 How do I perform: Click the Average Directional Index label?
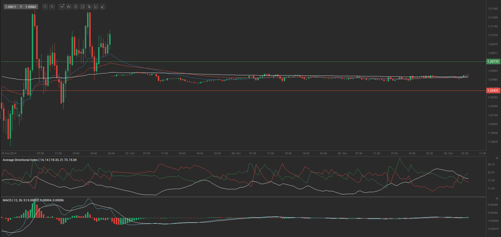click(x=20, y=160)
